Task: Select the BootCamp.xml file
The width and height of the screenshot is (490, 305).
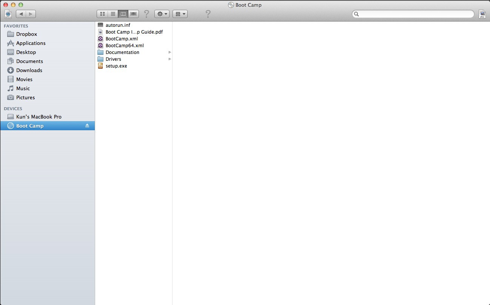Action: coord(134,39)
